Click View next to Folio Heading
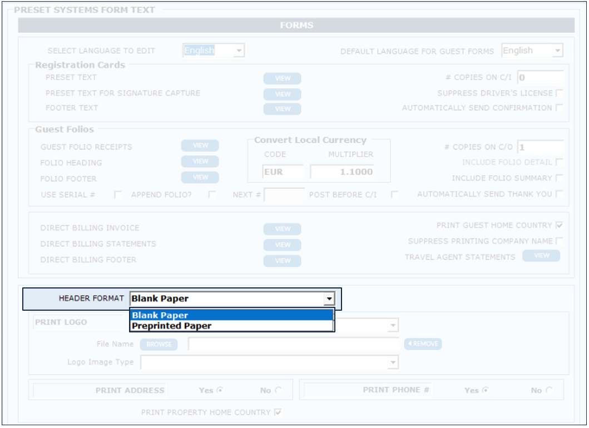Screen dimensions: 589x428 coord(200,161)
